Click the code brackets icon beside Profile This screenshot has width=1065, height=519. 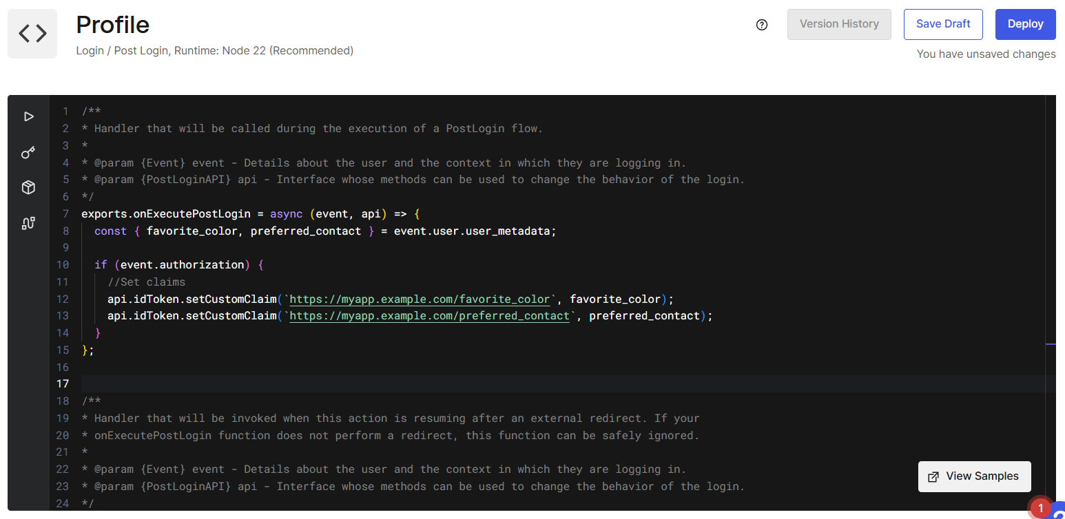pyautogui.click(x=32, y=34)
